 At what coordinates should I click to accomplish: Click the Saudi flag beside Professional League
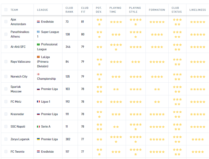click(38, 44)
